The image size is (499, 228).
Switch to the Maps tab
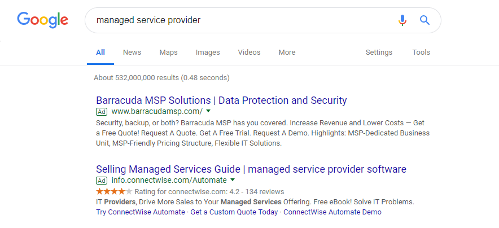pyautogui.click(x=168, y=52)
